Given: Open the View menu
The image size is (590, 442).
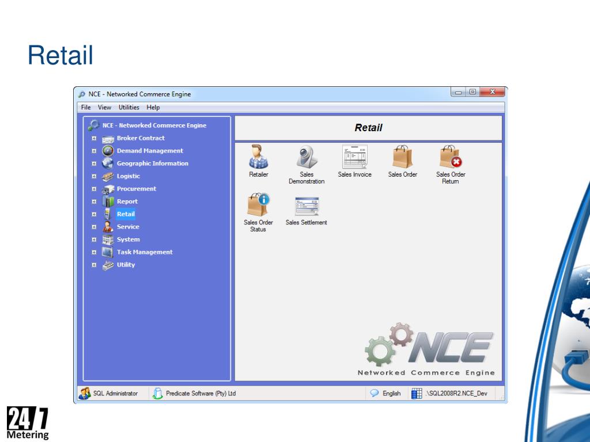Looking at the screenshot, I should coord(105,107).
